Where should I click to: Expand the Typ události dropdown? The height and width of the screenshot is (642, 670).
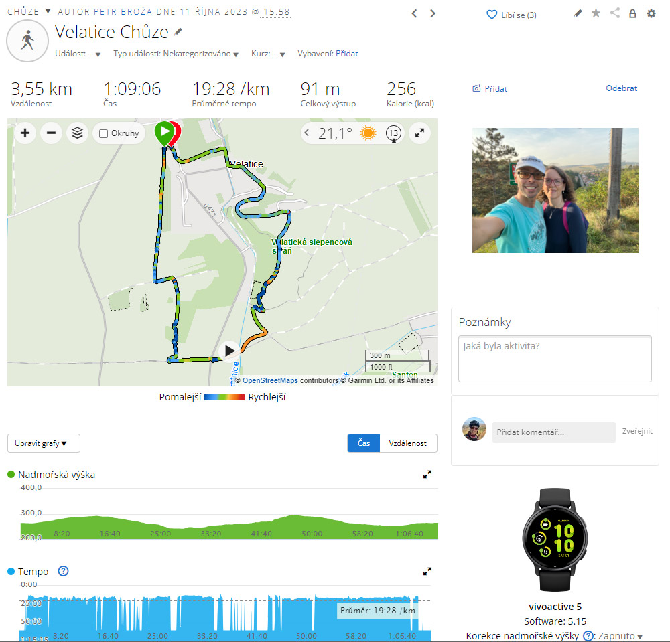[x=176, y=54]
